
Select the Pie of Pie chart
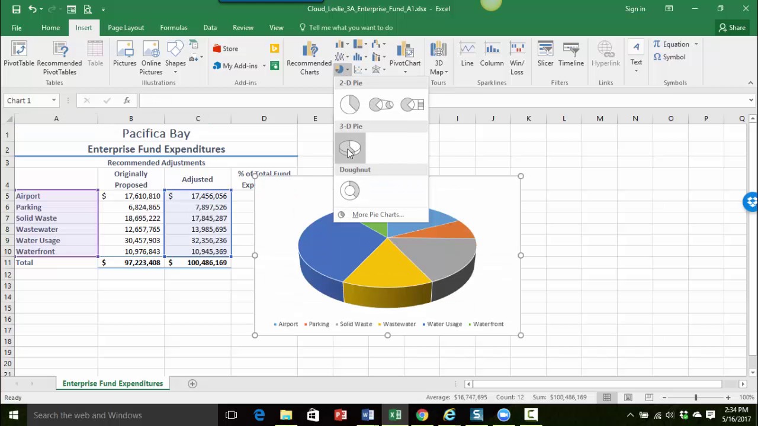(x=381, y=105)
